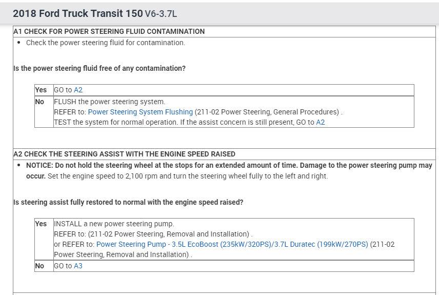Click the 'Check the power steering fluid' bullet

tap(105, 43)
